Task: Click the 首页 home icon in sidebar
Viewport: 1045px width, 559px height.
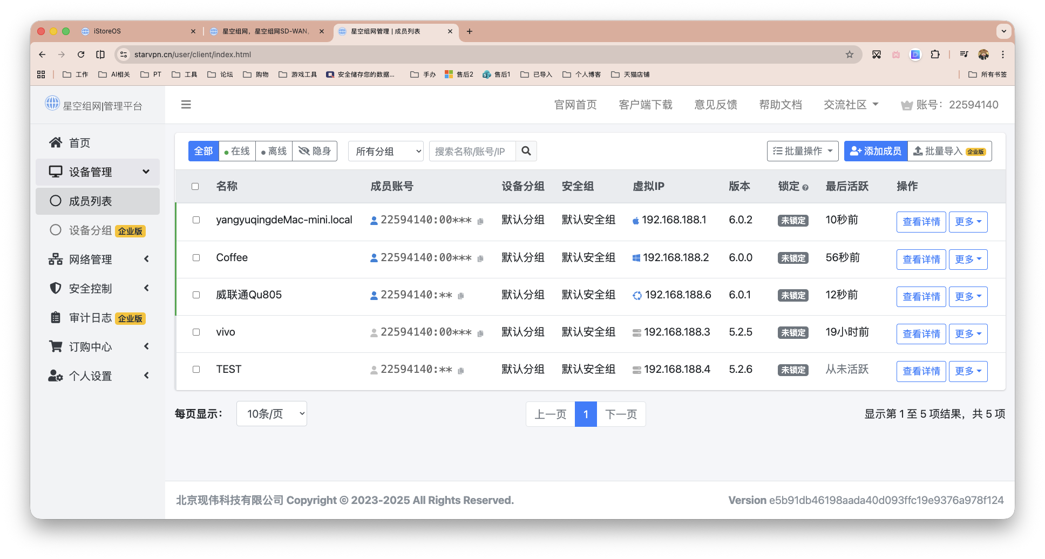Action: pos(56,142)
